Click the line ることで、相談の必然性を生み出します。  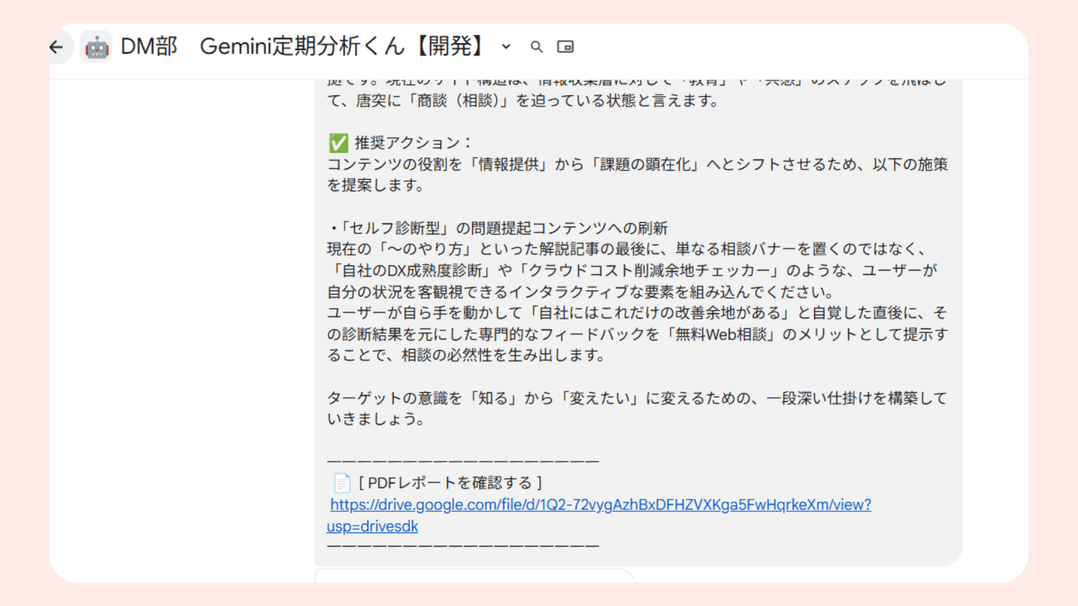pos(466,355)
